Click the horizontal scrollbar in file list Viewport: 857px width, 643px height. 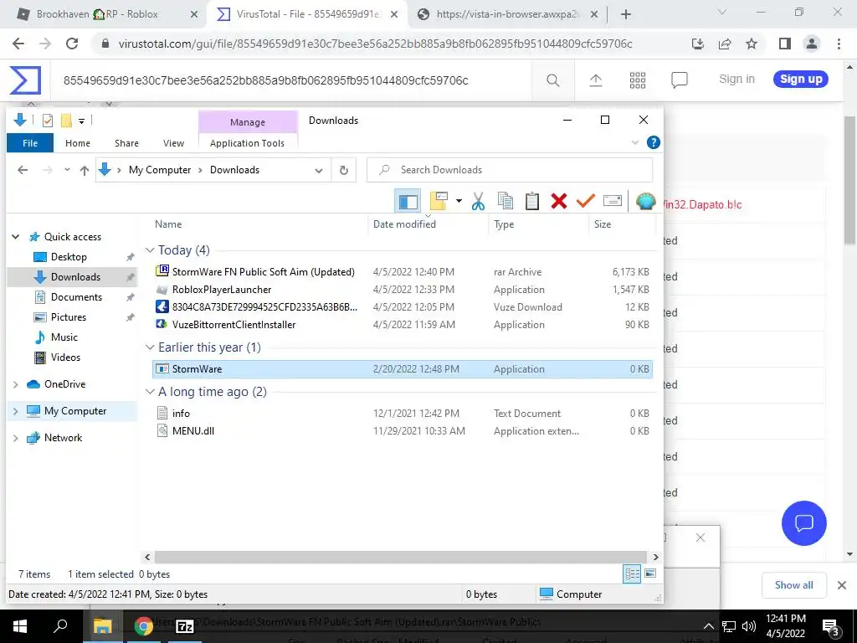401,557
